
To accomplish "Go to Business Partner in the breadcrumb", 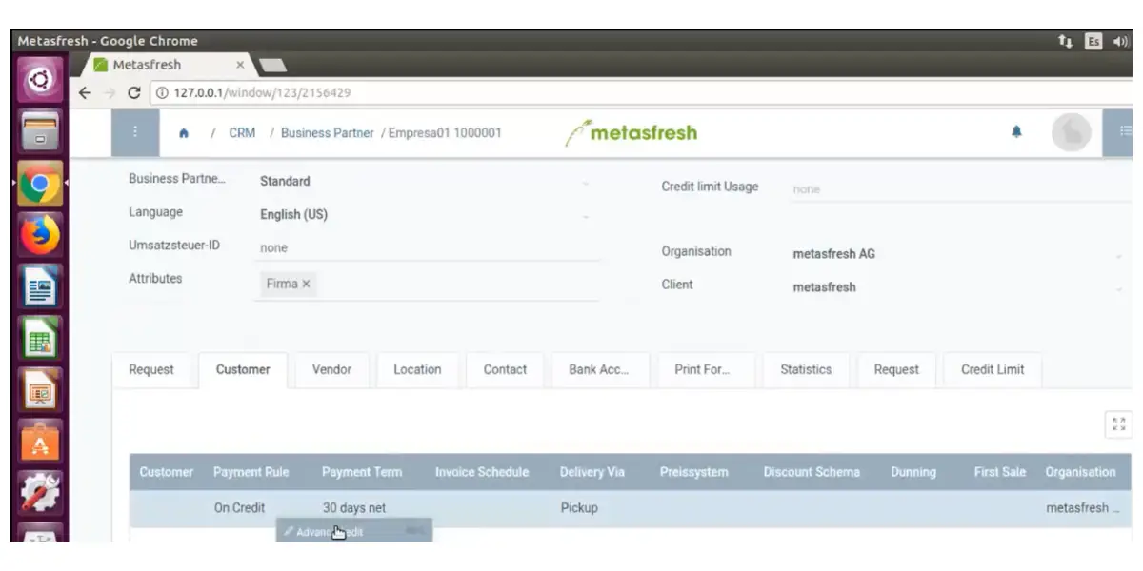I will [x=327, y=133].
